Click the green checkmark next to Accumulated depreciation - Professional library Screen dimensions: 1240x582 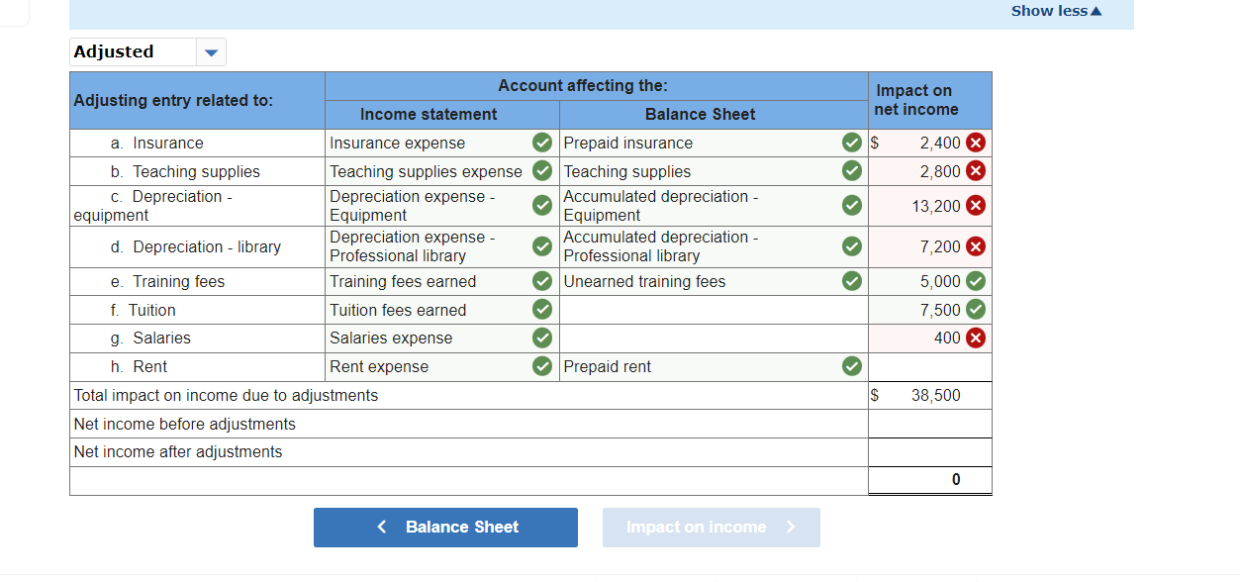[x=851, y=246]
